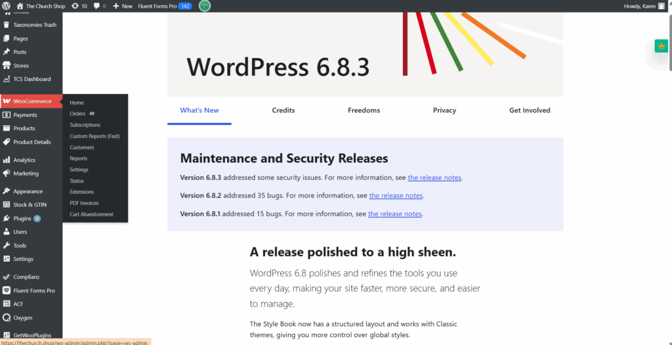Open the + New content dropdown
This screenshot has width=672, height=345.
click(122, 6)
